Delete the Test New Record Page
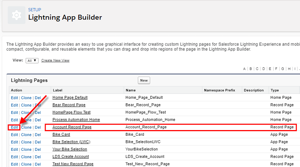 click(38, 164)
